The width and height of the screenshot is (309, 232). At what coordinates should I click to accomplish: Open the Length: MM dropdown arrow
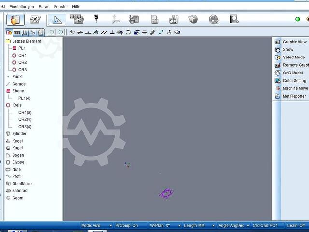[x=213, y=226]
